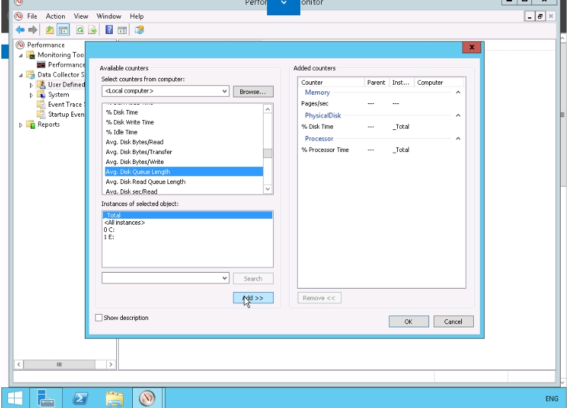Open File Explorer from the taskbar

pyautogui.click(x=114, y=398)
